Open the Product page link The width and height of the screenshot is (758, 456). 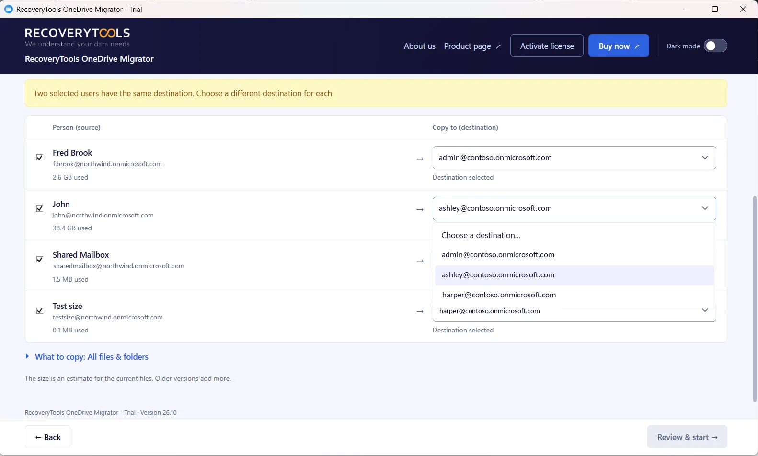(x=472, y=46)
